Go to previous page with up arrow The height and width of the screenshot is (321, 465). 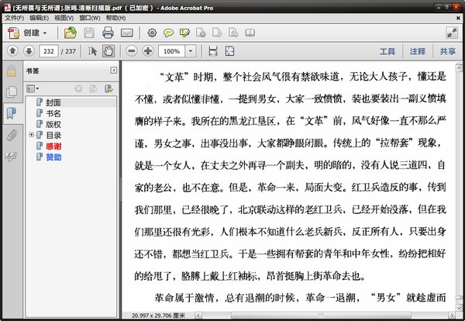tap(12, 51)
